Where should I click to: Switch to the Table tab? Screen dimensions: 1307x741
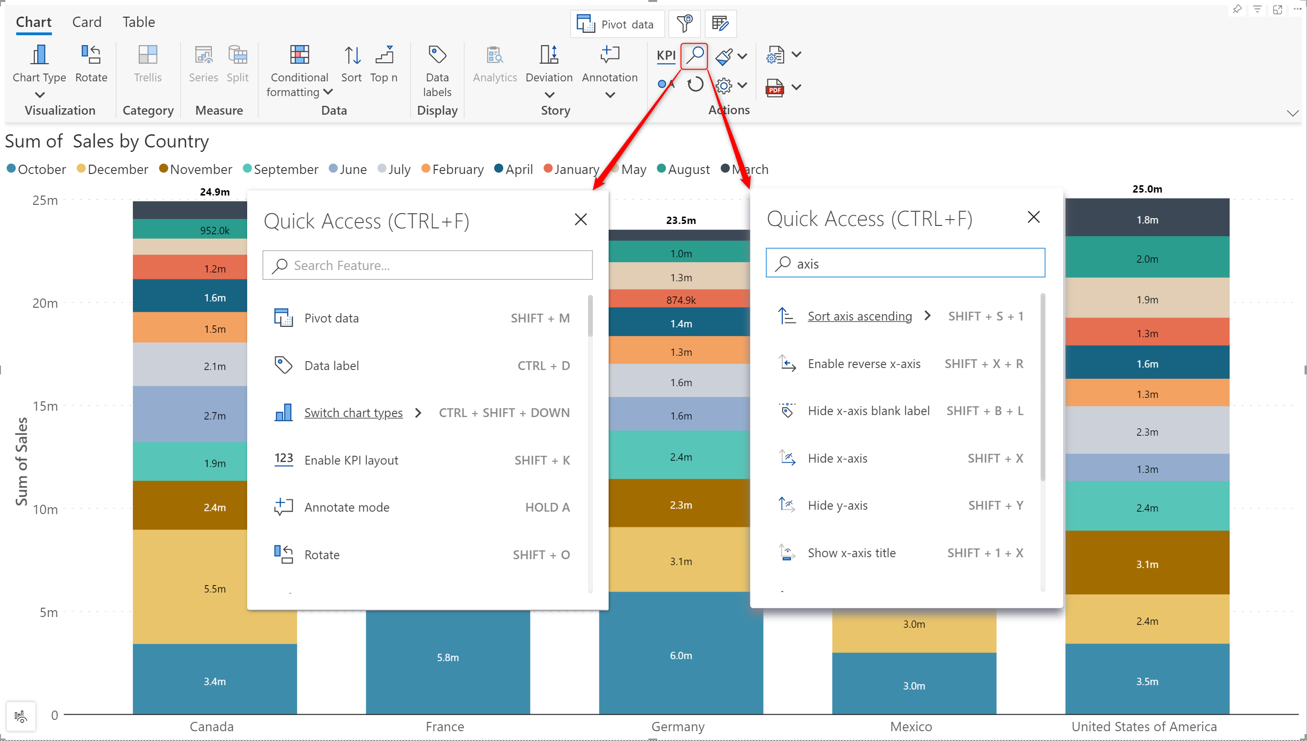pos(138,22)
